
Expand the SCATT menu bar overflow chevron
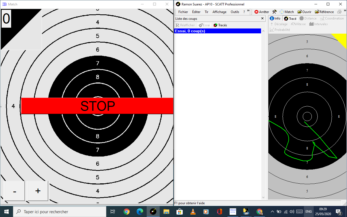coord(248,11)
